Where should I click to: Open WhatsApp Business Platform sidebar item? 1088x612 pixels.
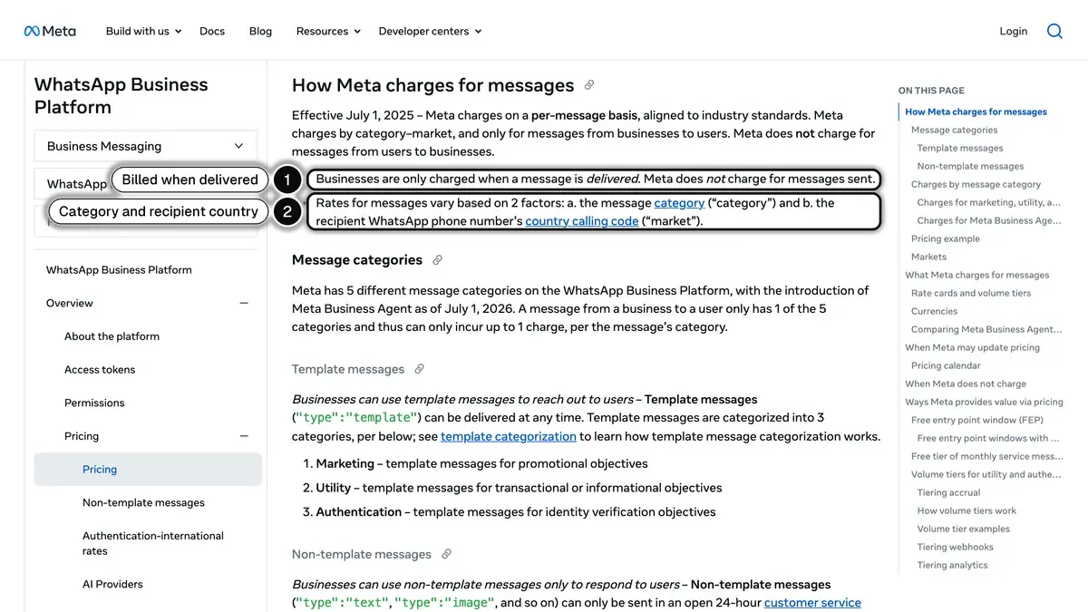(119, 269)
